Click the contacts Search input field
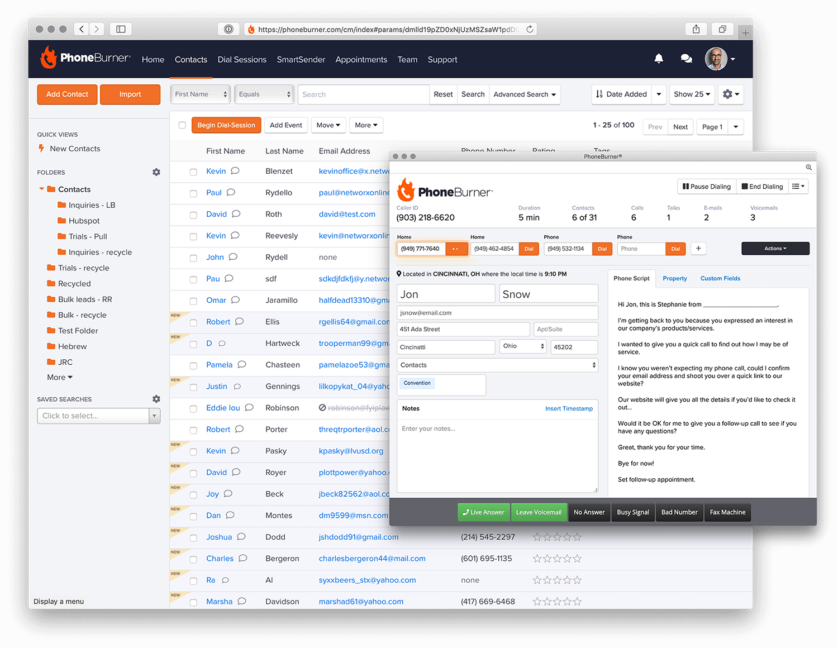Screen dimensions: 838x648 [364, 94]
